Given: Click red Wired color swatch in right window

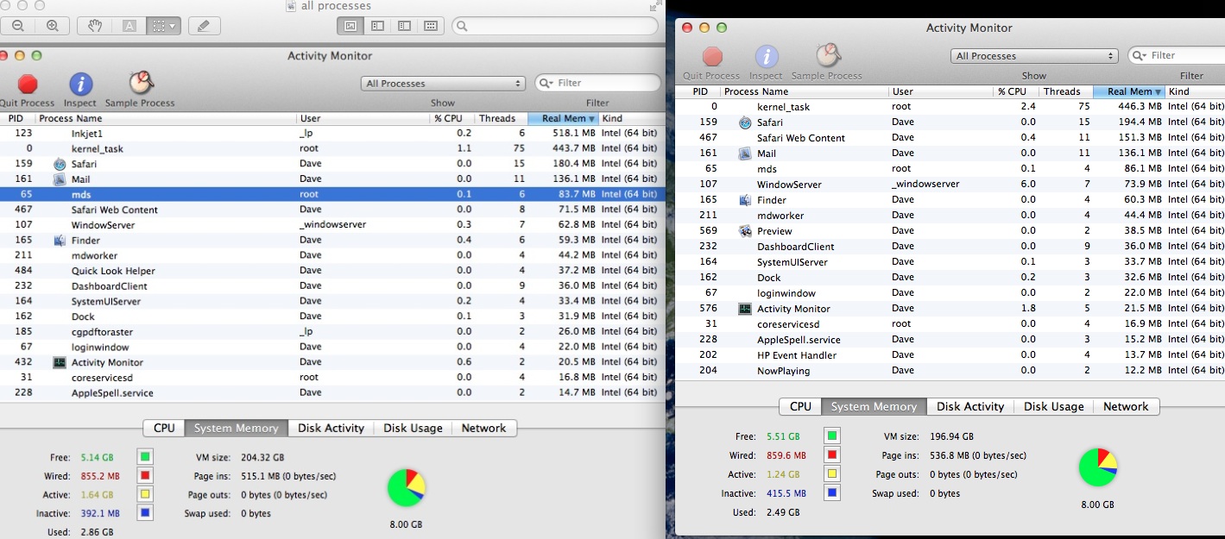Looking at the screenshot, I should click(832, 455).
